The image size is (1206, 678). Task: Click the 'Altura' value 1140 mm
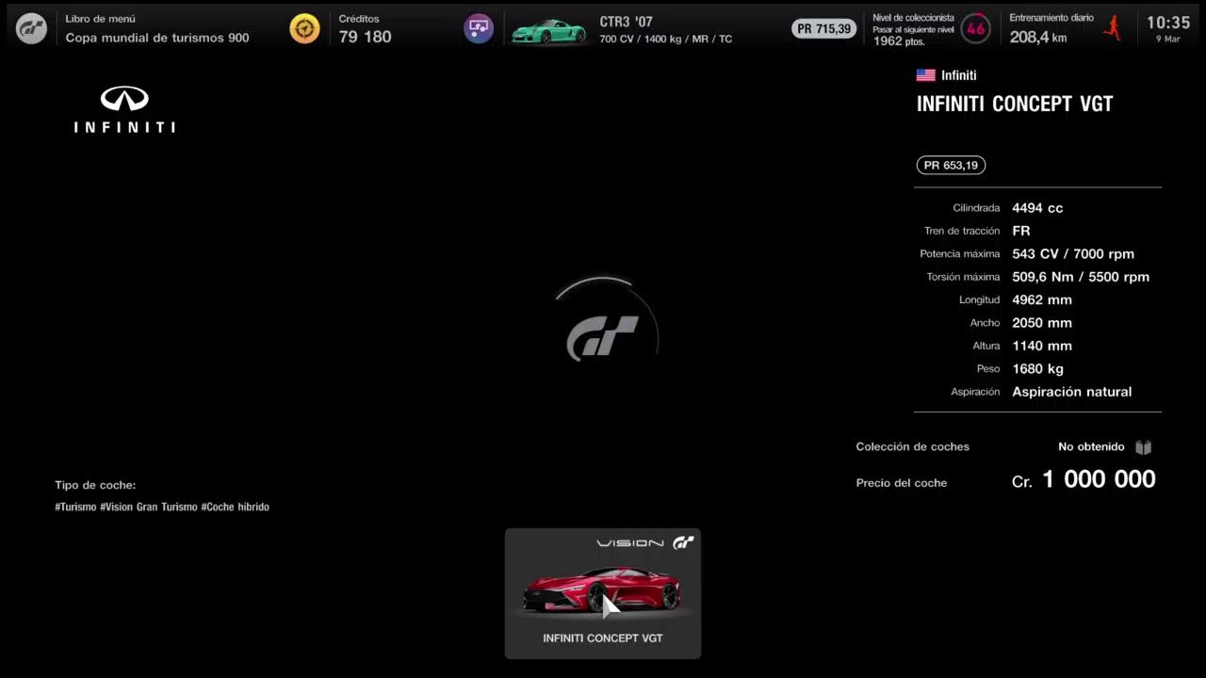tap(1042, 346)
